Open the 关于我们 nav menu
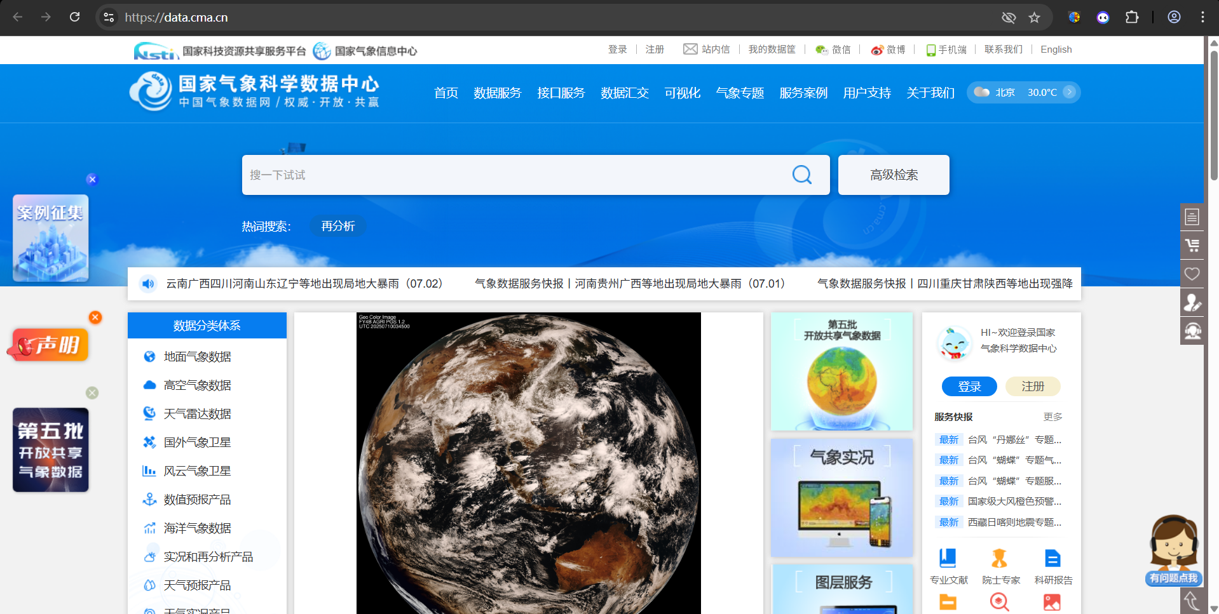This screenshot has height=614, width=1219. coord(930,93)
